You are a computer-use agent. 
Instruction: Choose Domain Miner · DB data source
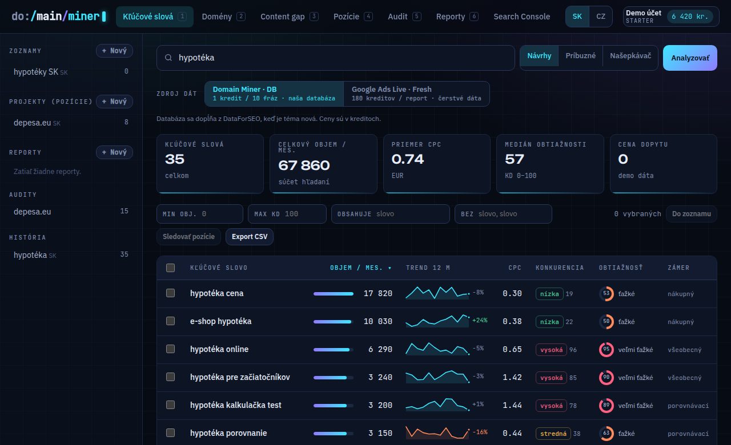[x=274, y=94]
